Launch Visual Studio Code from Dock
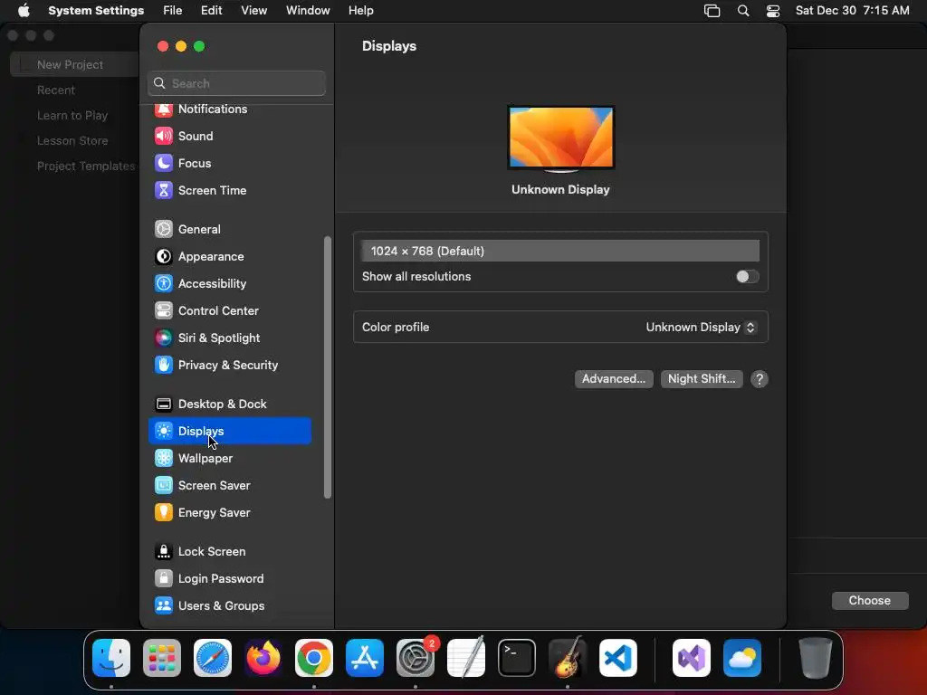Screen dimensions: 927x695 tap(618, 658)
